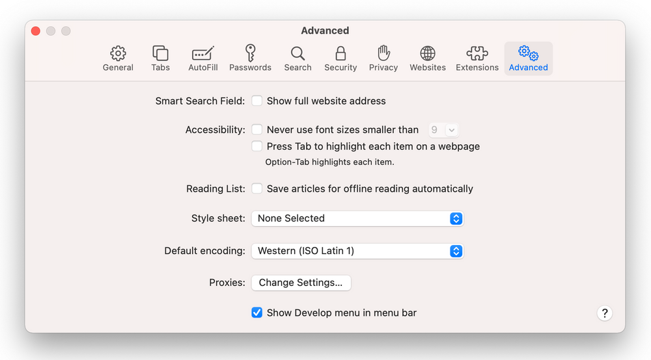Enable Show full website address

pos(257,101)
